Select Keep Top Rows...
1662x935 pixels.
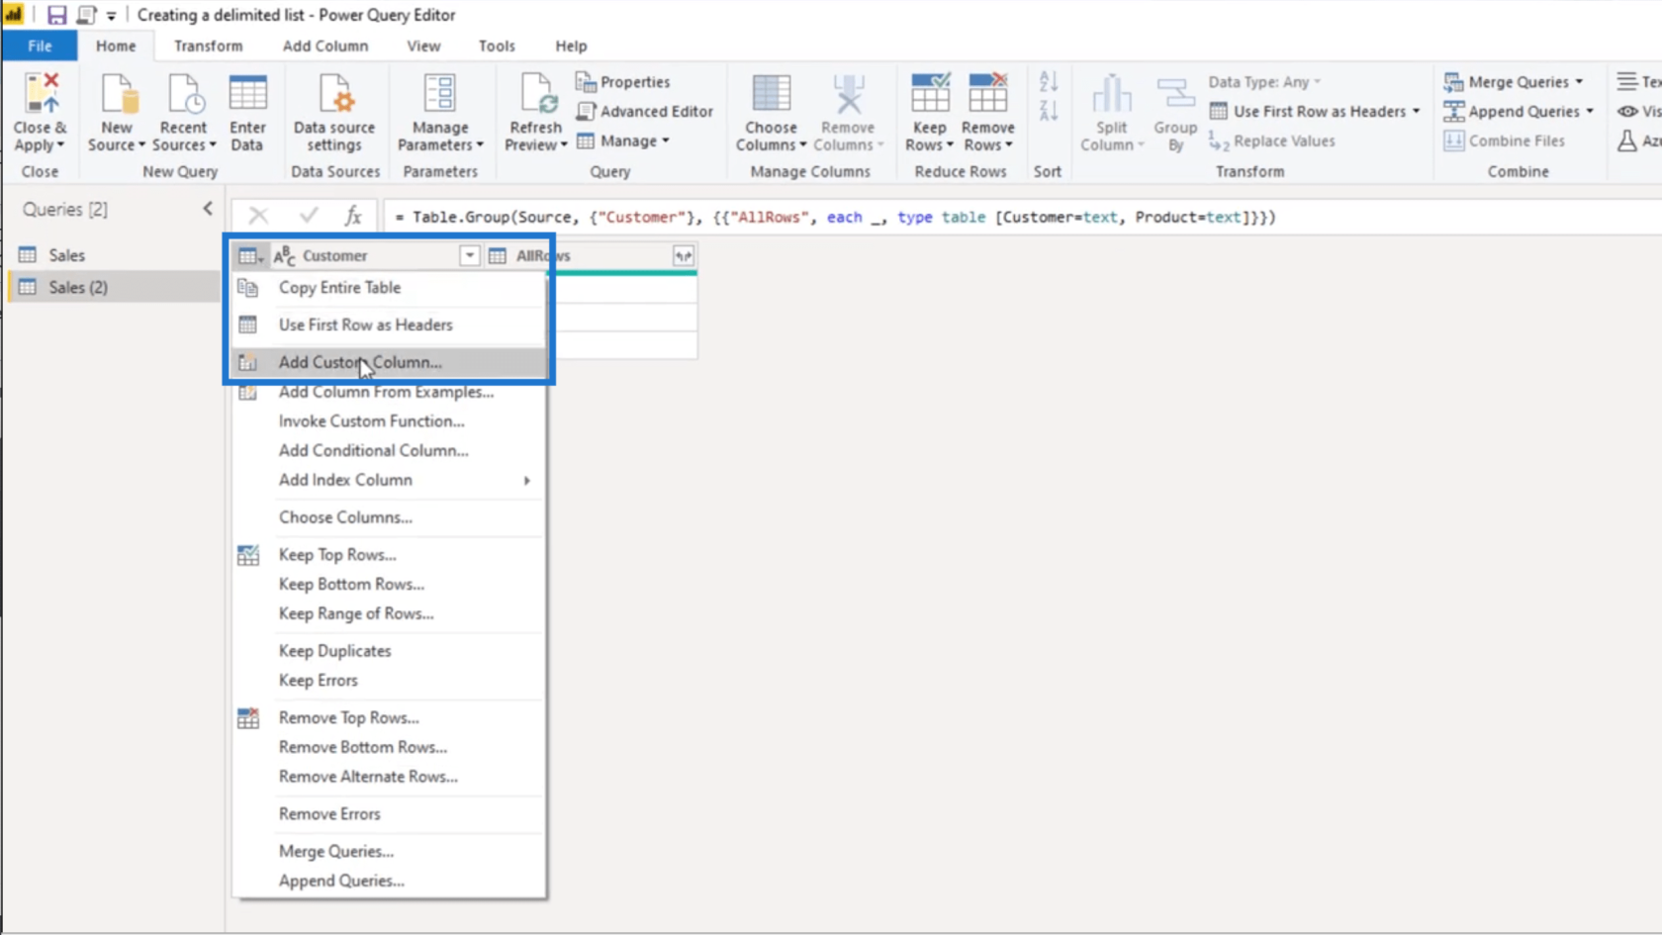click(x=389, y=555)
